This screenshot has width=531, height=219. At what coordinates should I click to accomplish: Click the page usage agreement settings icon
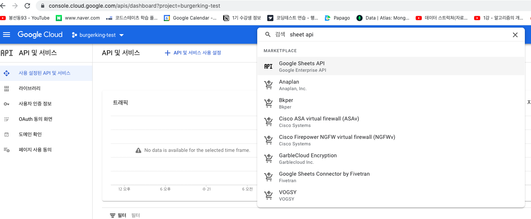tap(7, 150)
